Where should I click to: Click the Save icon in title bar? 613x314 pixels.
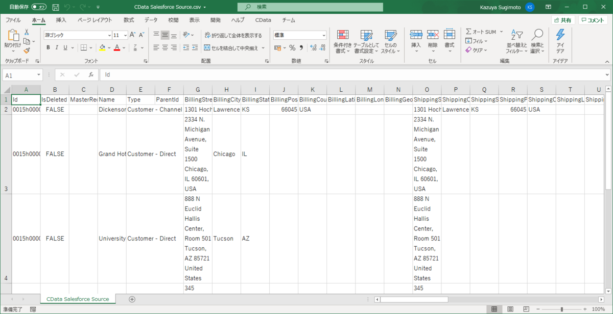click(55, 7)
